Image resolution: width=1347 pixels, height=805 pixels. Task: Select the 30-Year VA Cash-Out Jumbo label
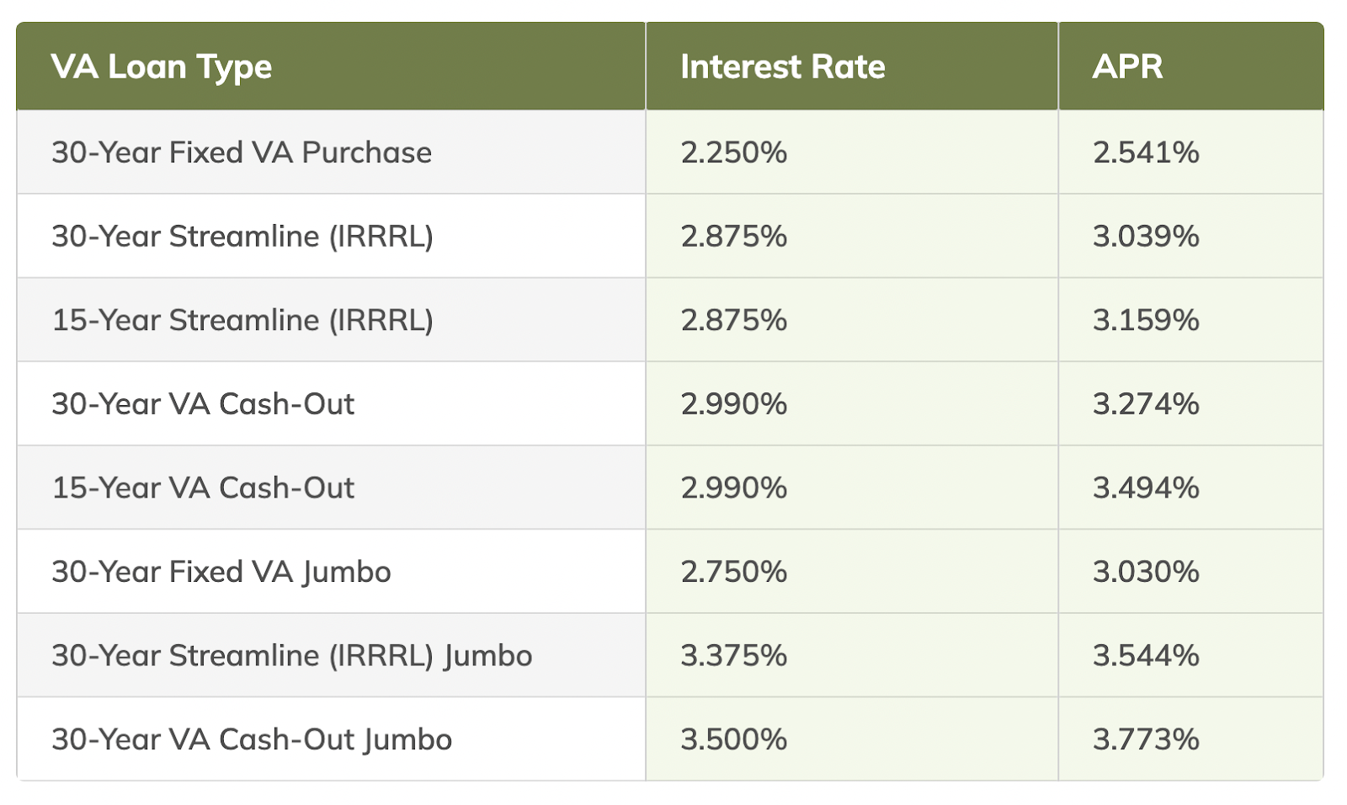coord(252,739)
